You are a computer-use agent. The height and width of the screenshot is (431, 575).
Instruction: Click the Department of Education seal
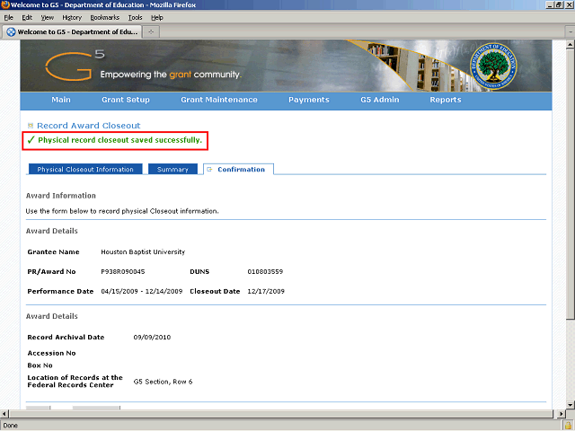click(x=493, y=66)
